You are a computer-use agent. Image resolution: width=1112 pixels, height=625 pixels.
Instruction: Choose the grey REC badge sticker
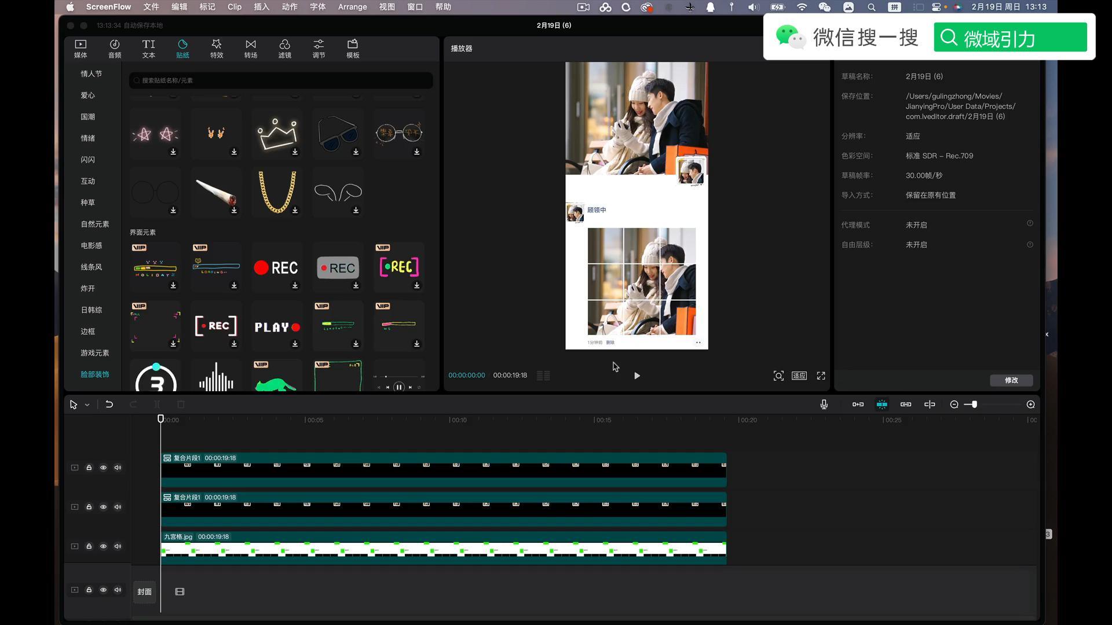338,267
